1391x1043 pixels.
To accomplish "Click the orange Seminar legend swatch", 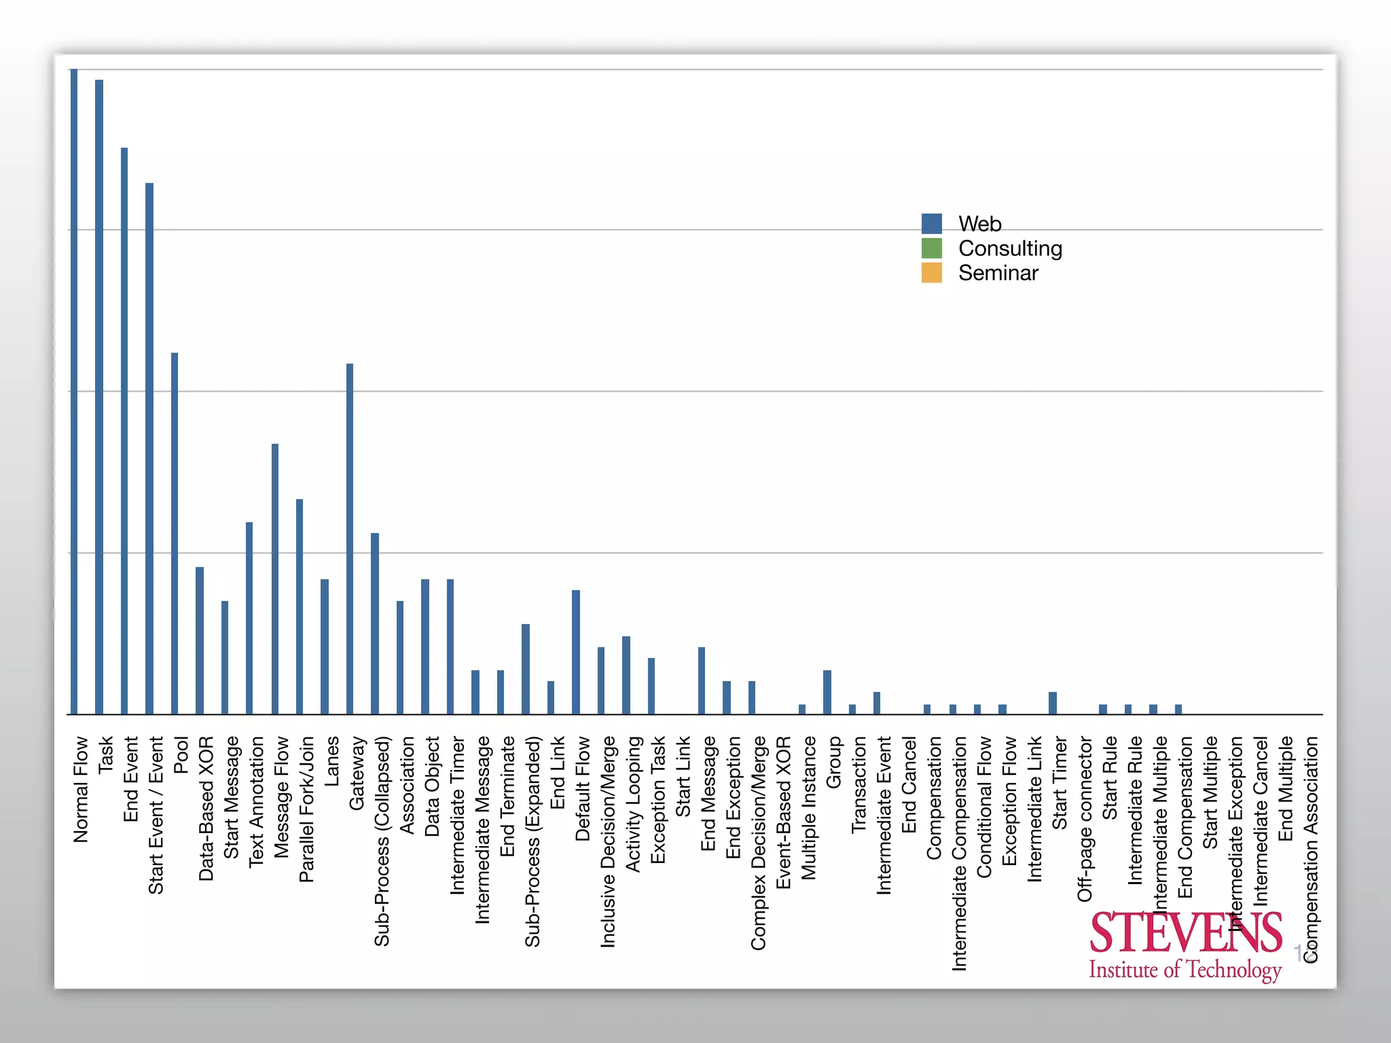I will coord(931,272).
